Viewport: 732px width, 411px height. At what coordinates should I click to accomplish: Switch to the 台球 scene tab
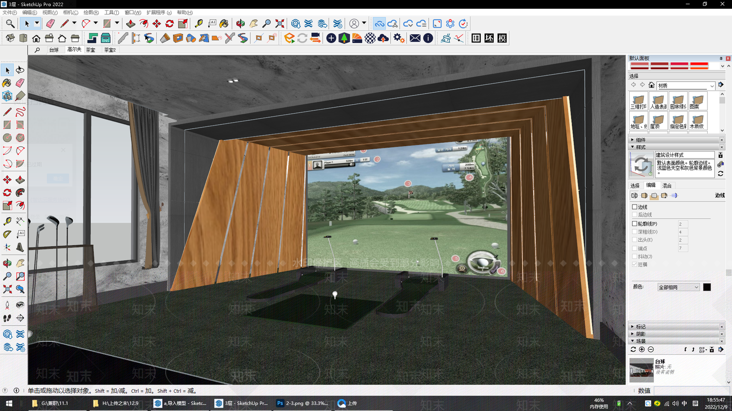54,50
